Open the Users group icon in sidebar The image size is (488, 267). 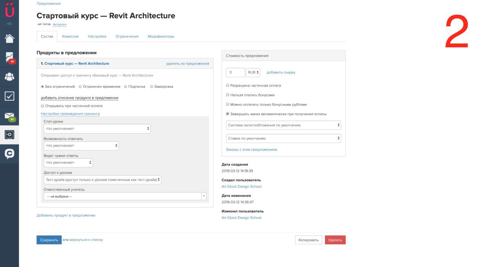coord(10,77)
